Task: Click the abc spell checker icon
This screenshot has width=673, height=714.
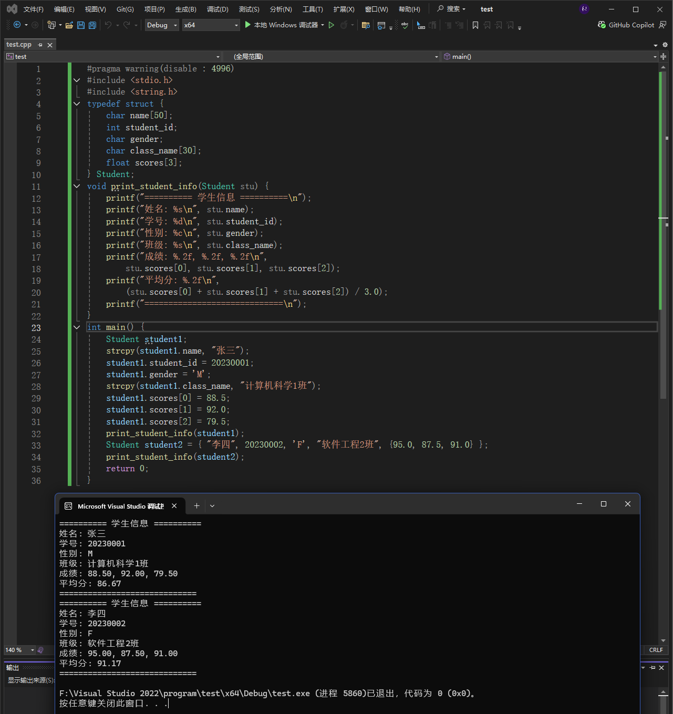Action: (x=405, y=25)
